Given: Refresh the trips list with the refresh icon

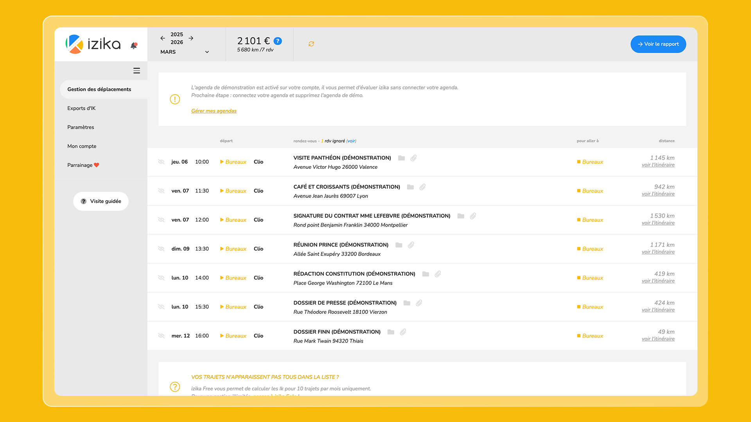Looking at the screenshot, I should 311,44.
